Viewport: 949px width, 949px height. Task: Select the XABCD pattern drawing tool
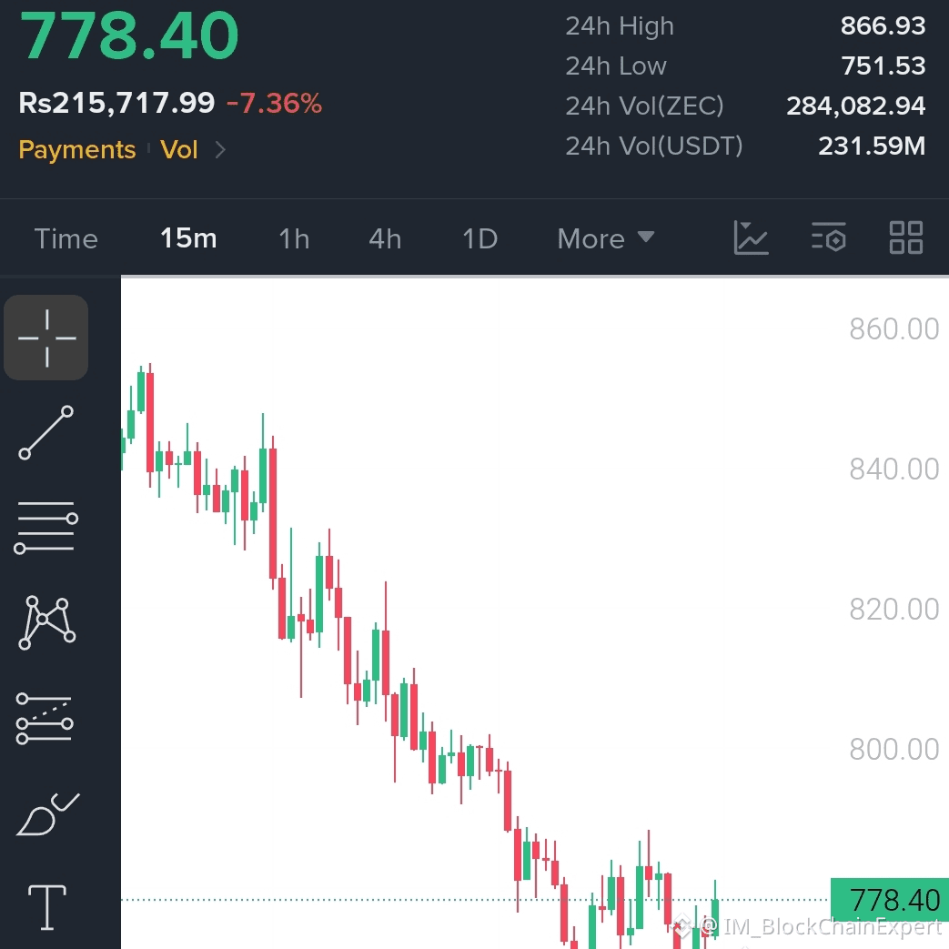pos(46,622)
